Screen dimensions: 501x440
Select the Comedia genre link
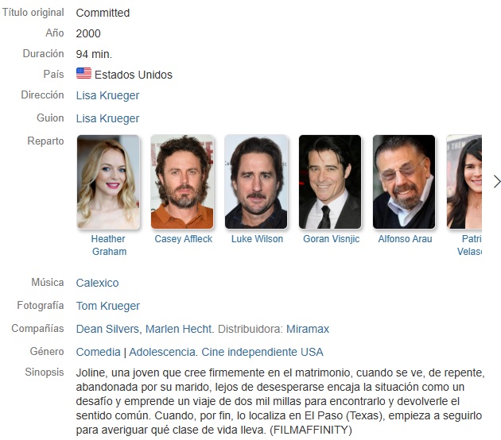click(x=99, y=352)
